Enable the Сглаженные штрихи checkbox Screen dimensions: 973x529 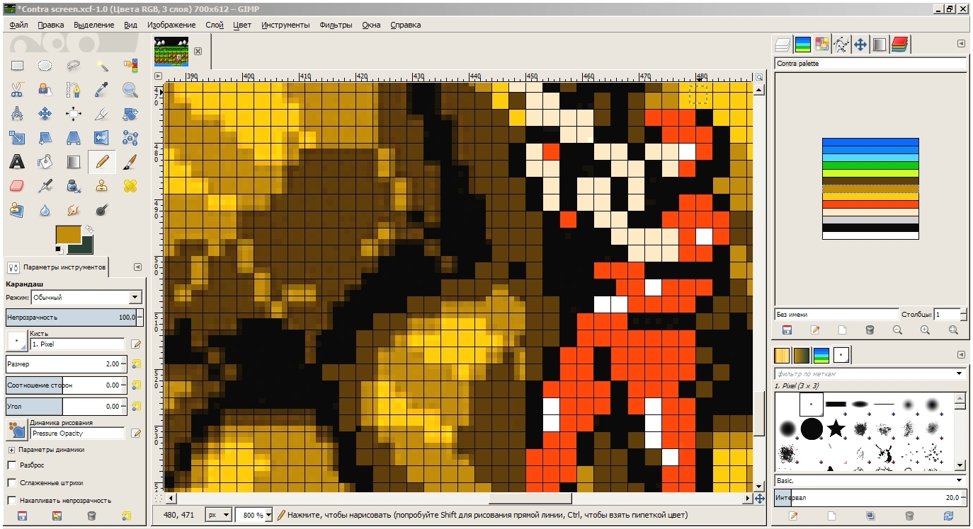tap(11, 483)
